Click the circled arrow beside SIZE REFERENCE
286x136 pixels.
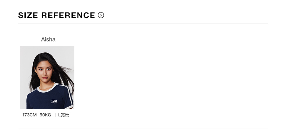(x=101, y=15)
